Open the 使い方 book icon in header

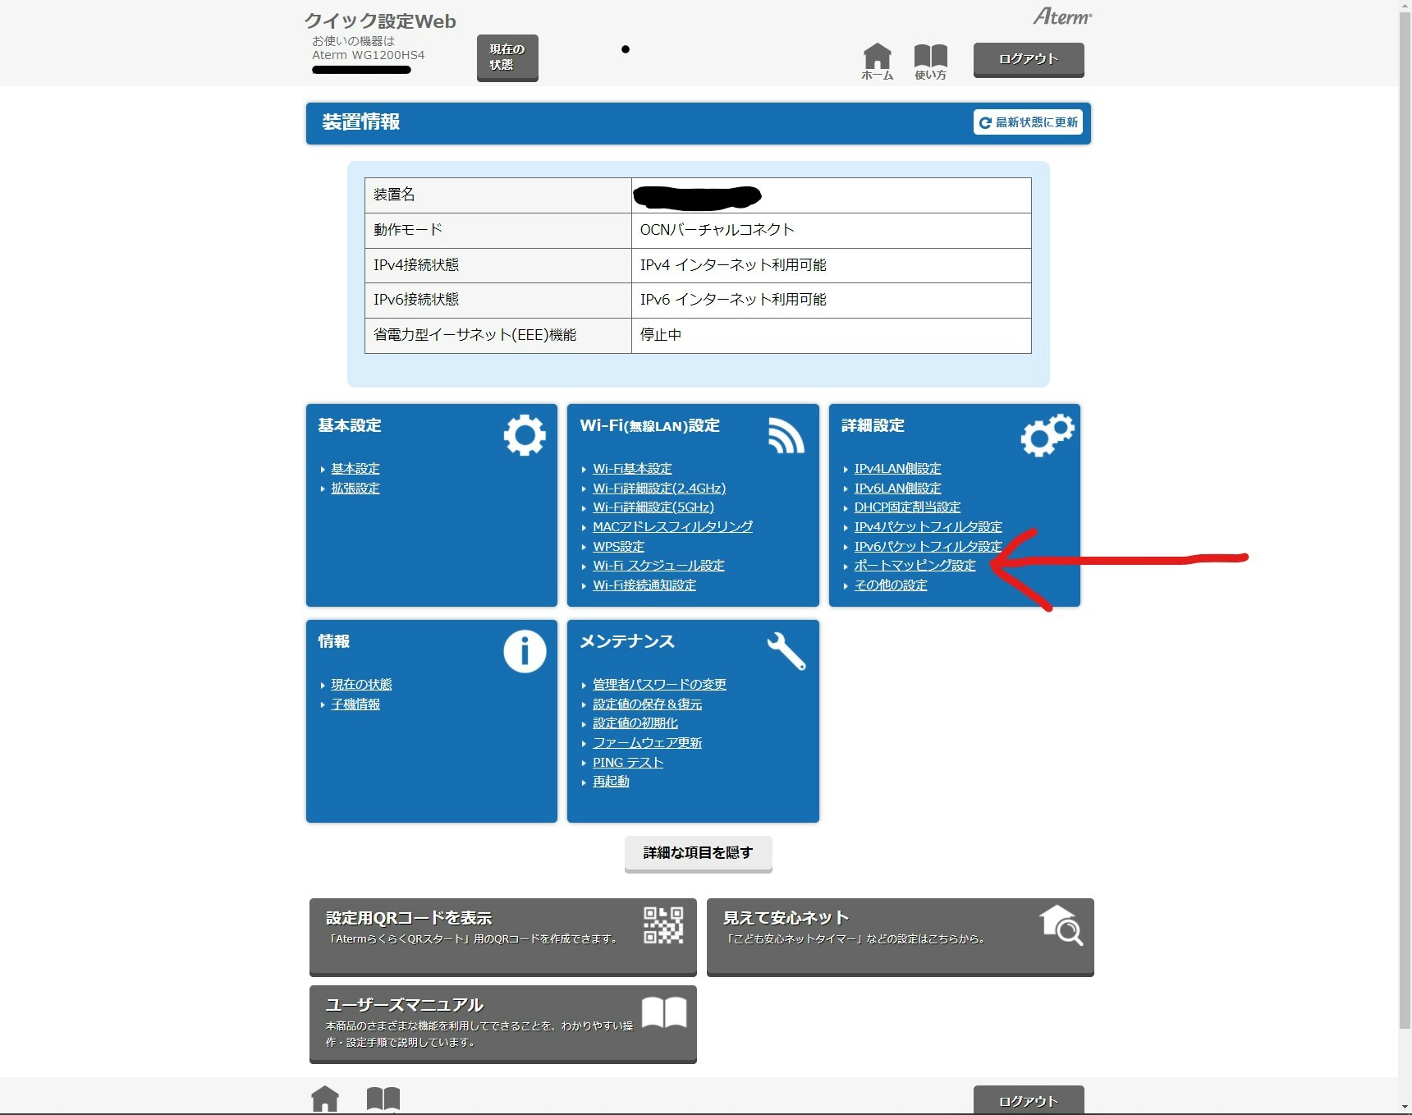(930, 62)
